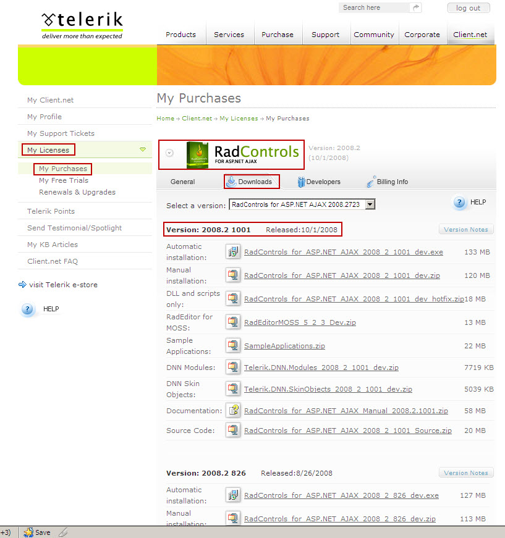Open the Support menu
This screenshot has height=538, width=505.
pyautogui.click(x=326, y=35)
